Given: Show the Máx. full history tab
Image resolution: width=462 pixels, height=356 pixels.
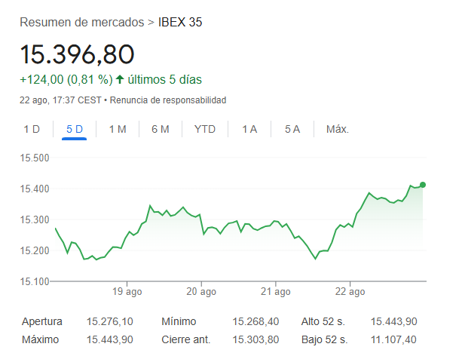Looking at the screenshot, I should pyautogui.click(x=337, y=129).
